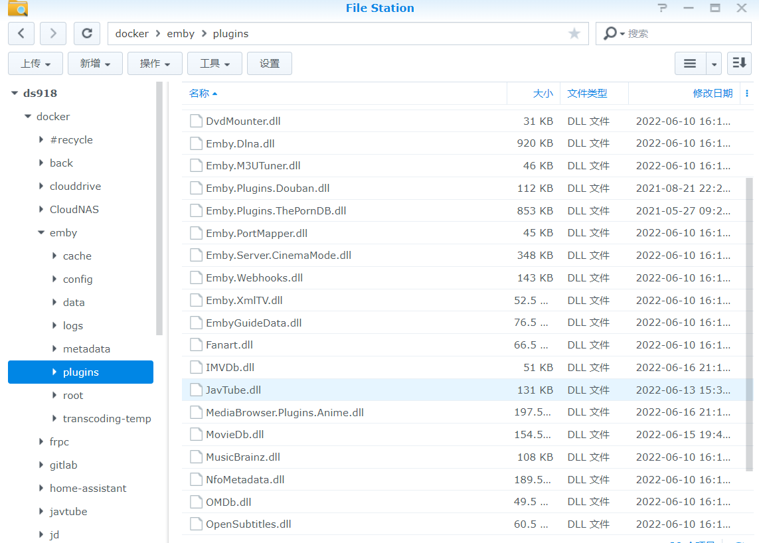Open the File Station help question mark
The image size is (759, 543).
(x=662, y=8)
